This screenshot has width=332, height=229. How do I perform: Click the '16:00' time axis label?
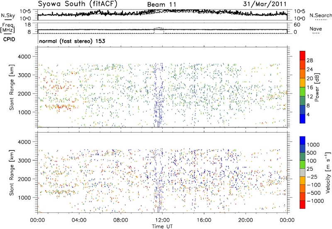click(204, 220)
